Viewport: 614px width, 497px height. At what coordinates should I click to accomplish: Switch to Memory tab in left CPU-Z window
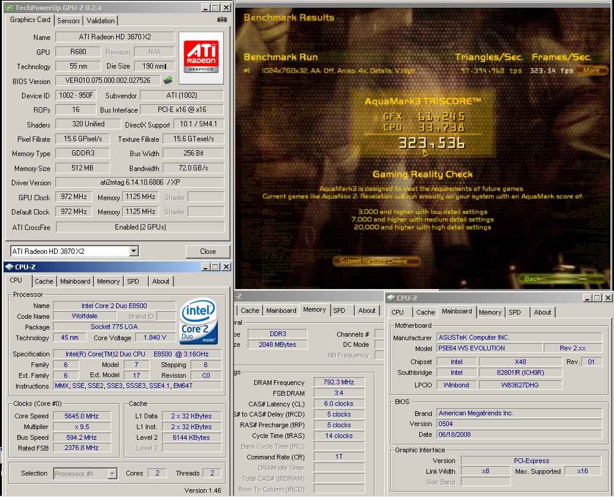click(x=108, y=281)
